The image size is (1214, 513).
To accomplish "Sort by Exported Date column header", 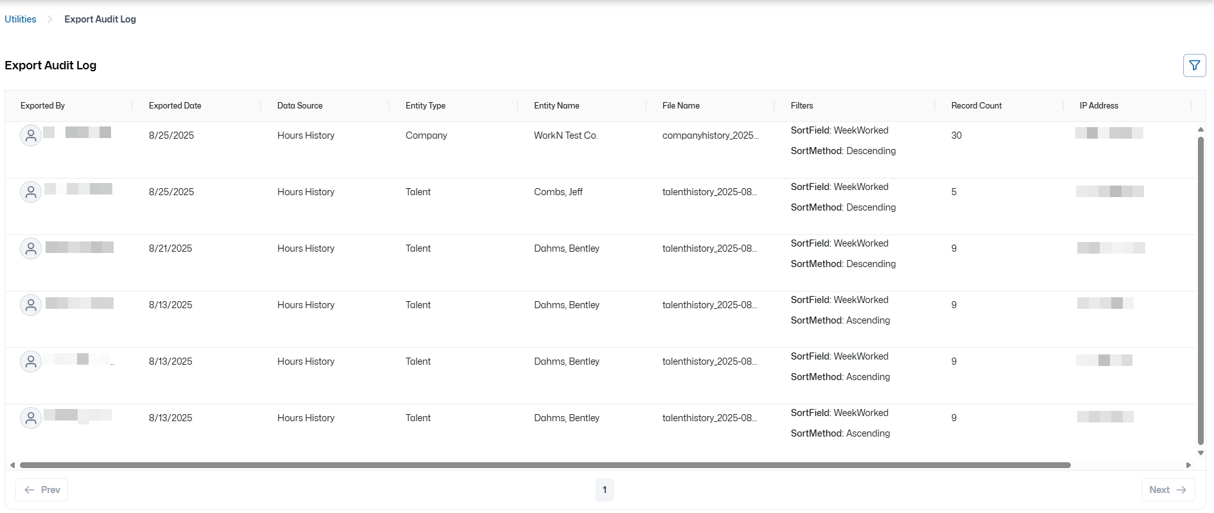I will 175,106.
